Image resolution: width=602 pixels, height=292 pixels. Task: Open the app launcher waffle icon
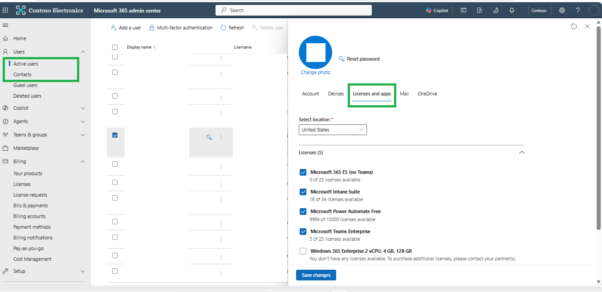click(5, 10)
